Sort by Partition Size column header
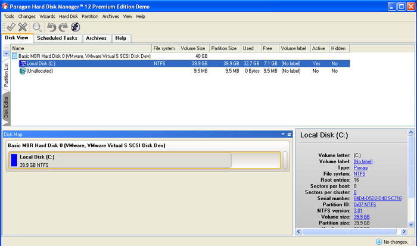Viewport: 417px width, 246px height. pyautogui.click(x=225, y=48)
